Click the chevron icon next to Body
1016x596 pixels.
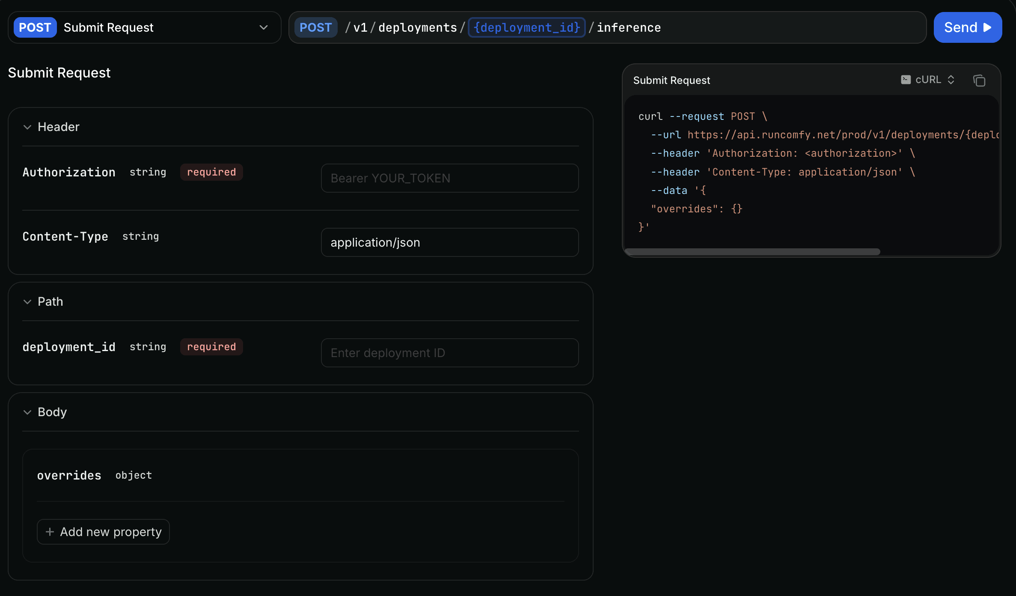pos(27,412)
